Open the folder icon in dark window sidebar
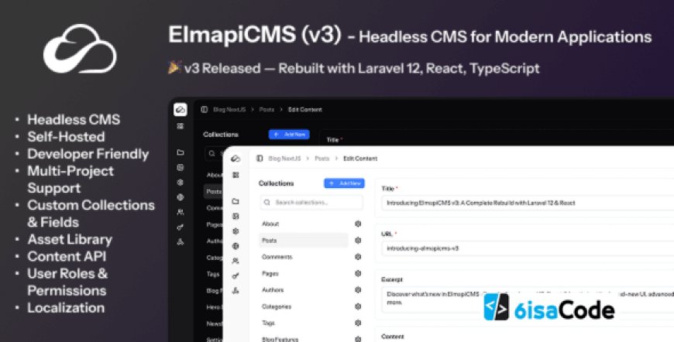This screenshot has height=342, width=674. point(181,152)
